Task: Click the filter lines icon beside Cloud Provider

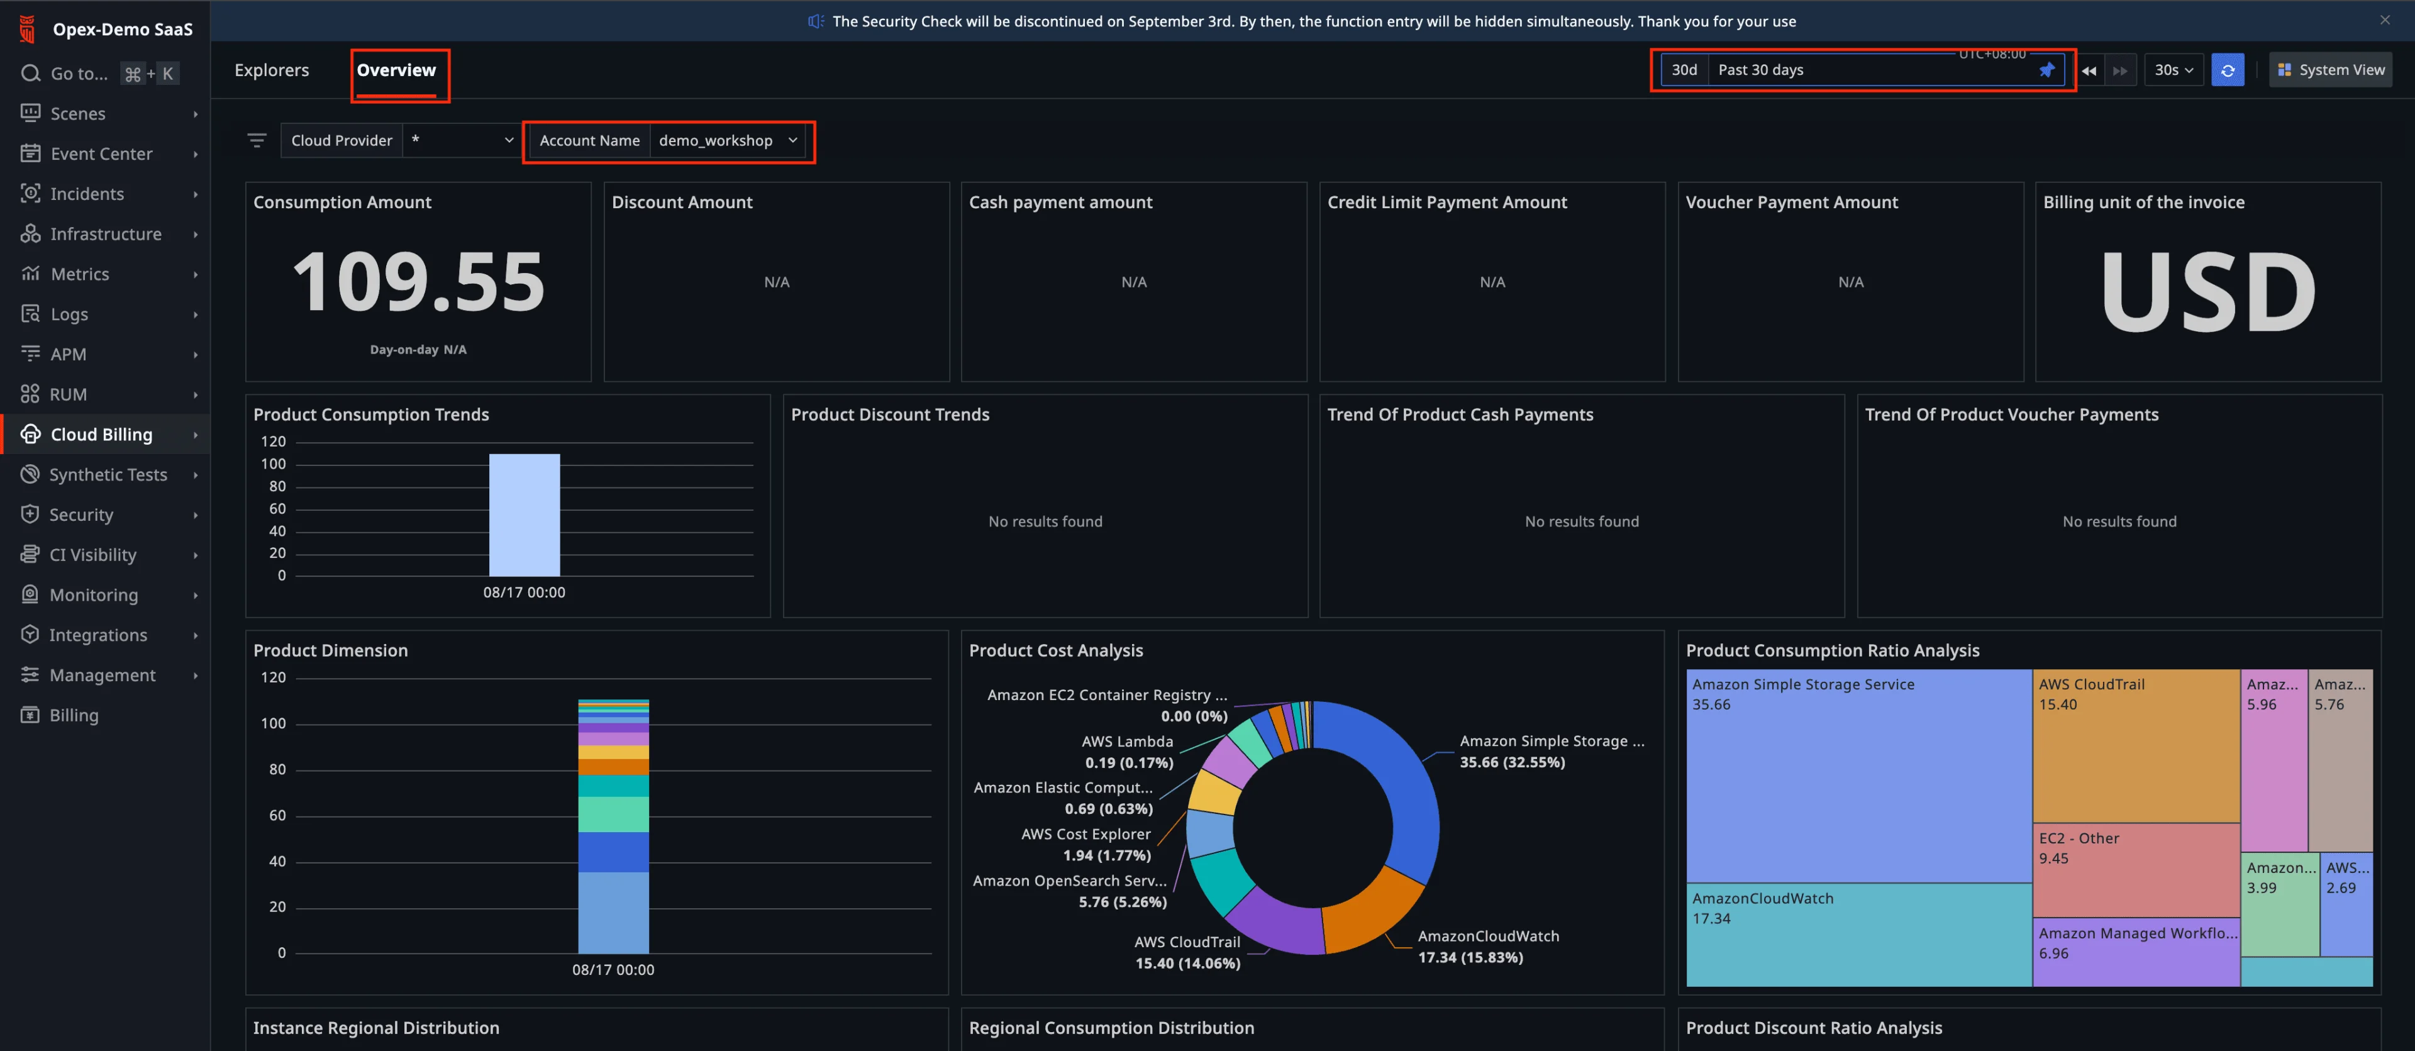Action: coord(256,141)
